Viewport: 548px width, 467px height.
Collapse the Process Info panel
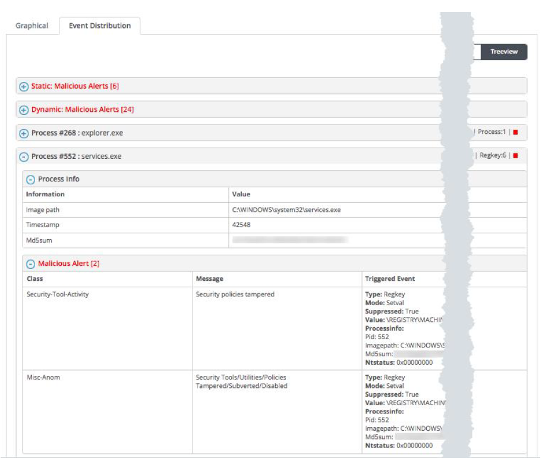31,180
